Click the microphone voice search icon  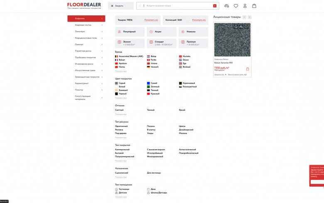coord(144,6)
